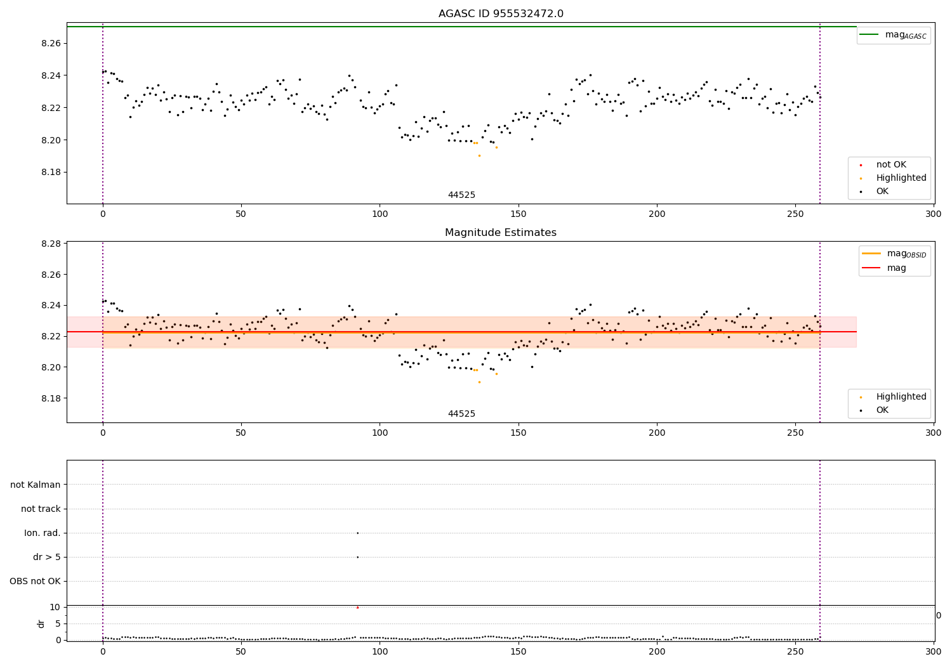Screen dimensions: 952x666
Task: Click the 8.26 y-axis tick in the top plot
Action: pos(51,43)
